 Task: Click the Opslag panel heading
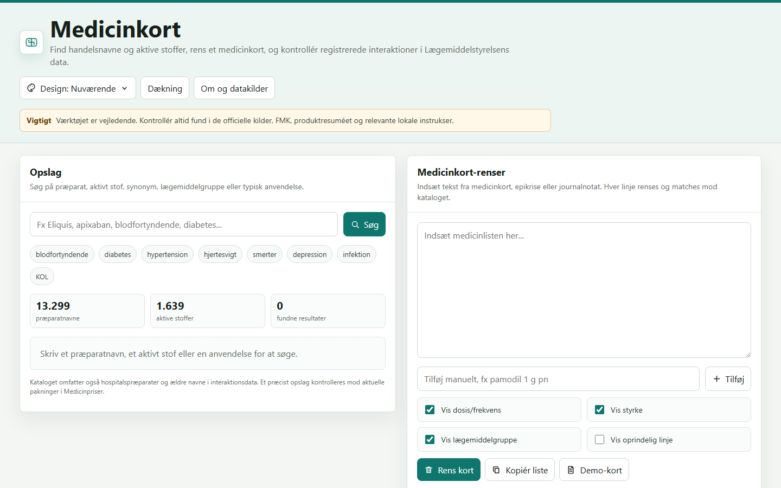tap(46, 172)
